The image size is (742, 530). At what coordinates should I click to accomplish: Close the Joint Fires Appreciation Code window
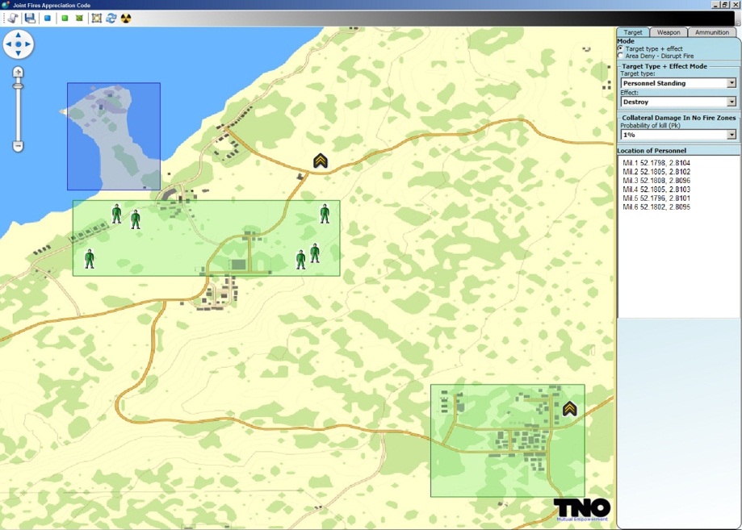pos(736,5)
